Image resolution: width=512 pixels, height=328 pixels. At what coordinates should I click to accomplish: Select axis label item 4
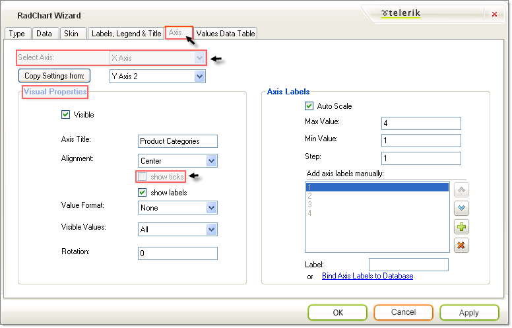point(377,213)
